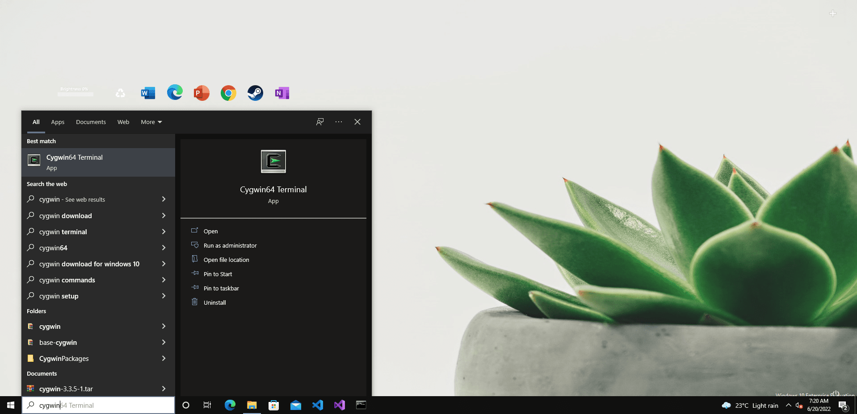
Task: Open Visual Studio from the taskbar
Action: 340,405
